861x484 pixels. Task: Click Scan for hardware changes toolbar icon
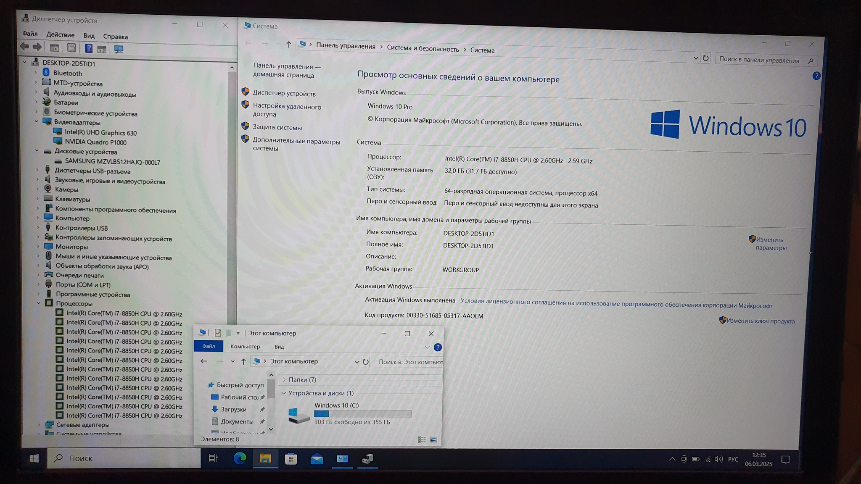tap(119, 49)
